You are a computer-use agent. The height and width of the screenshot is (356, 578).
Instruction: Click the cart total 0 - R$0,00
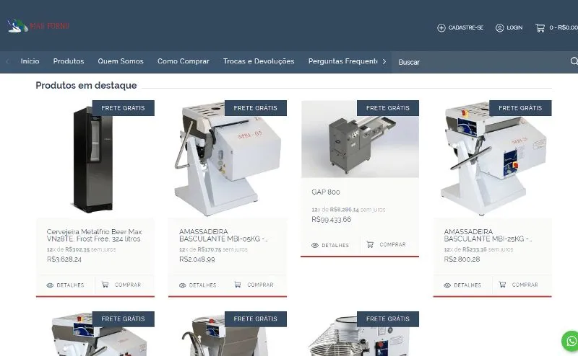point(564,27)
